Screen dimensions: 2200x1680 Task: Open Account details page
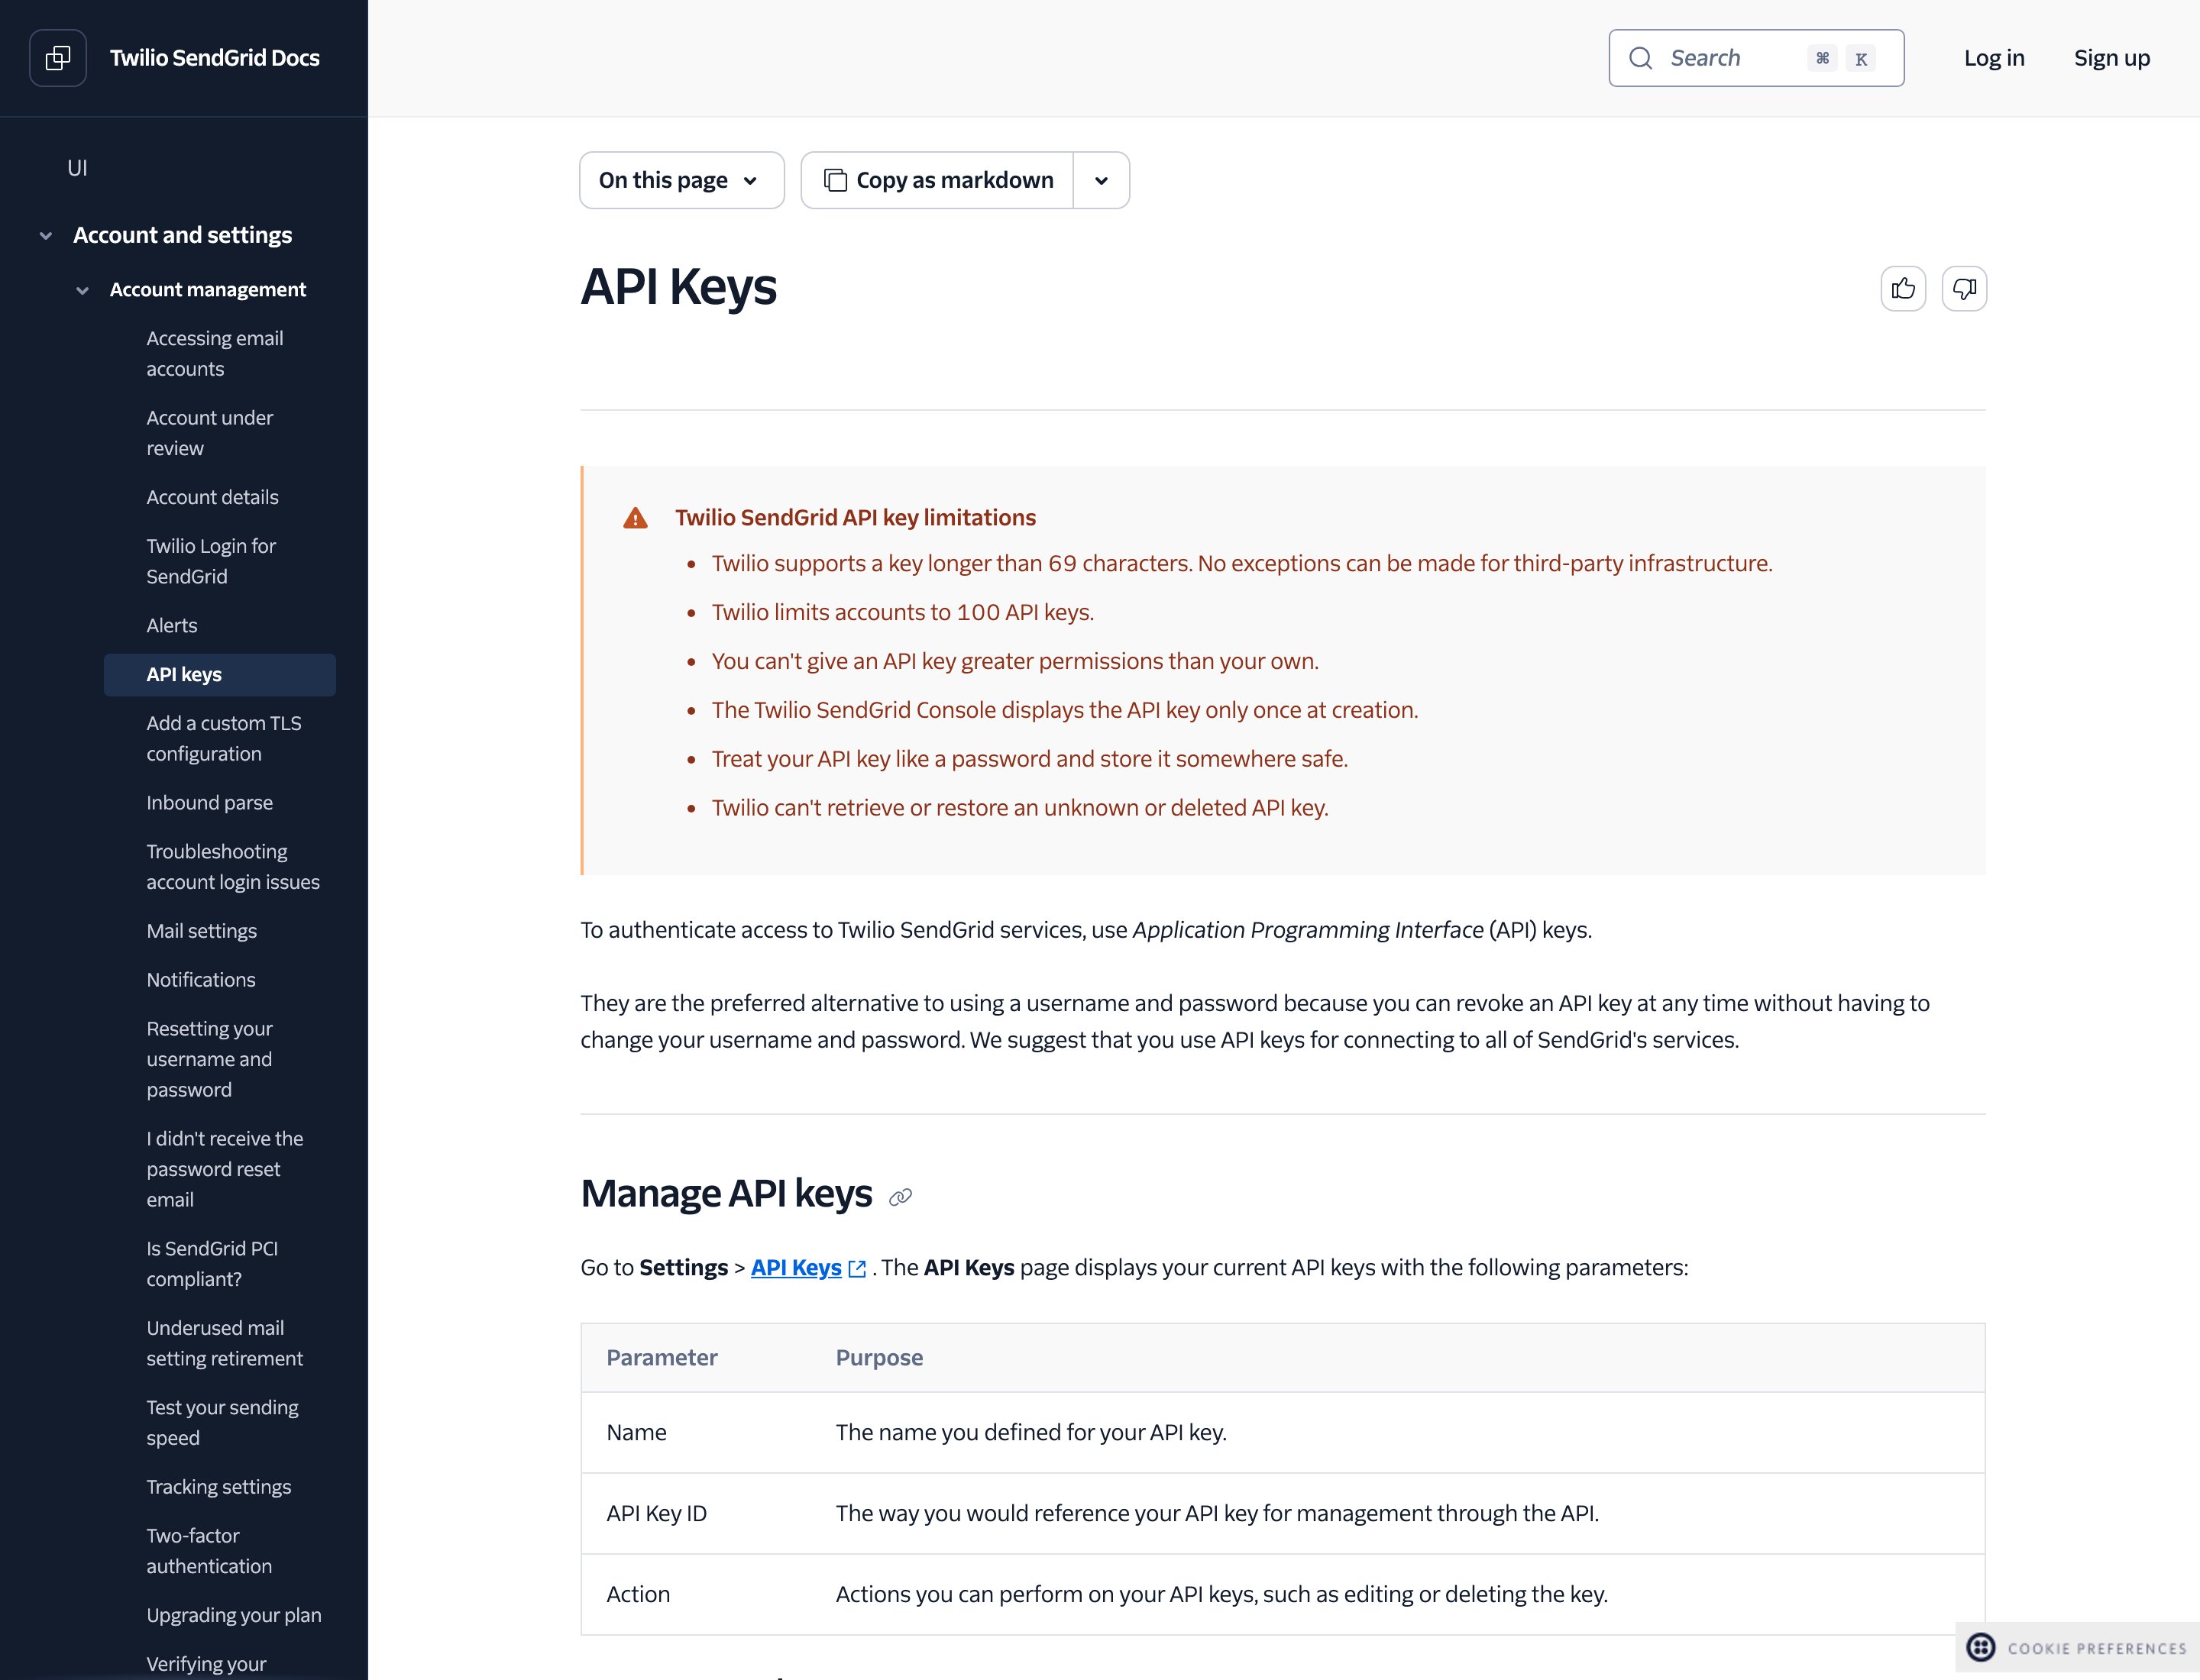[x=213, y=497]
